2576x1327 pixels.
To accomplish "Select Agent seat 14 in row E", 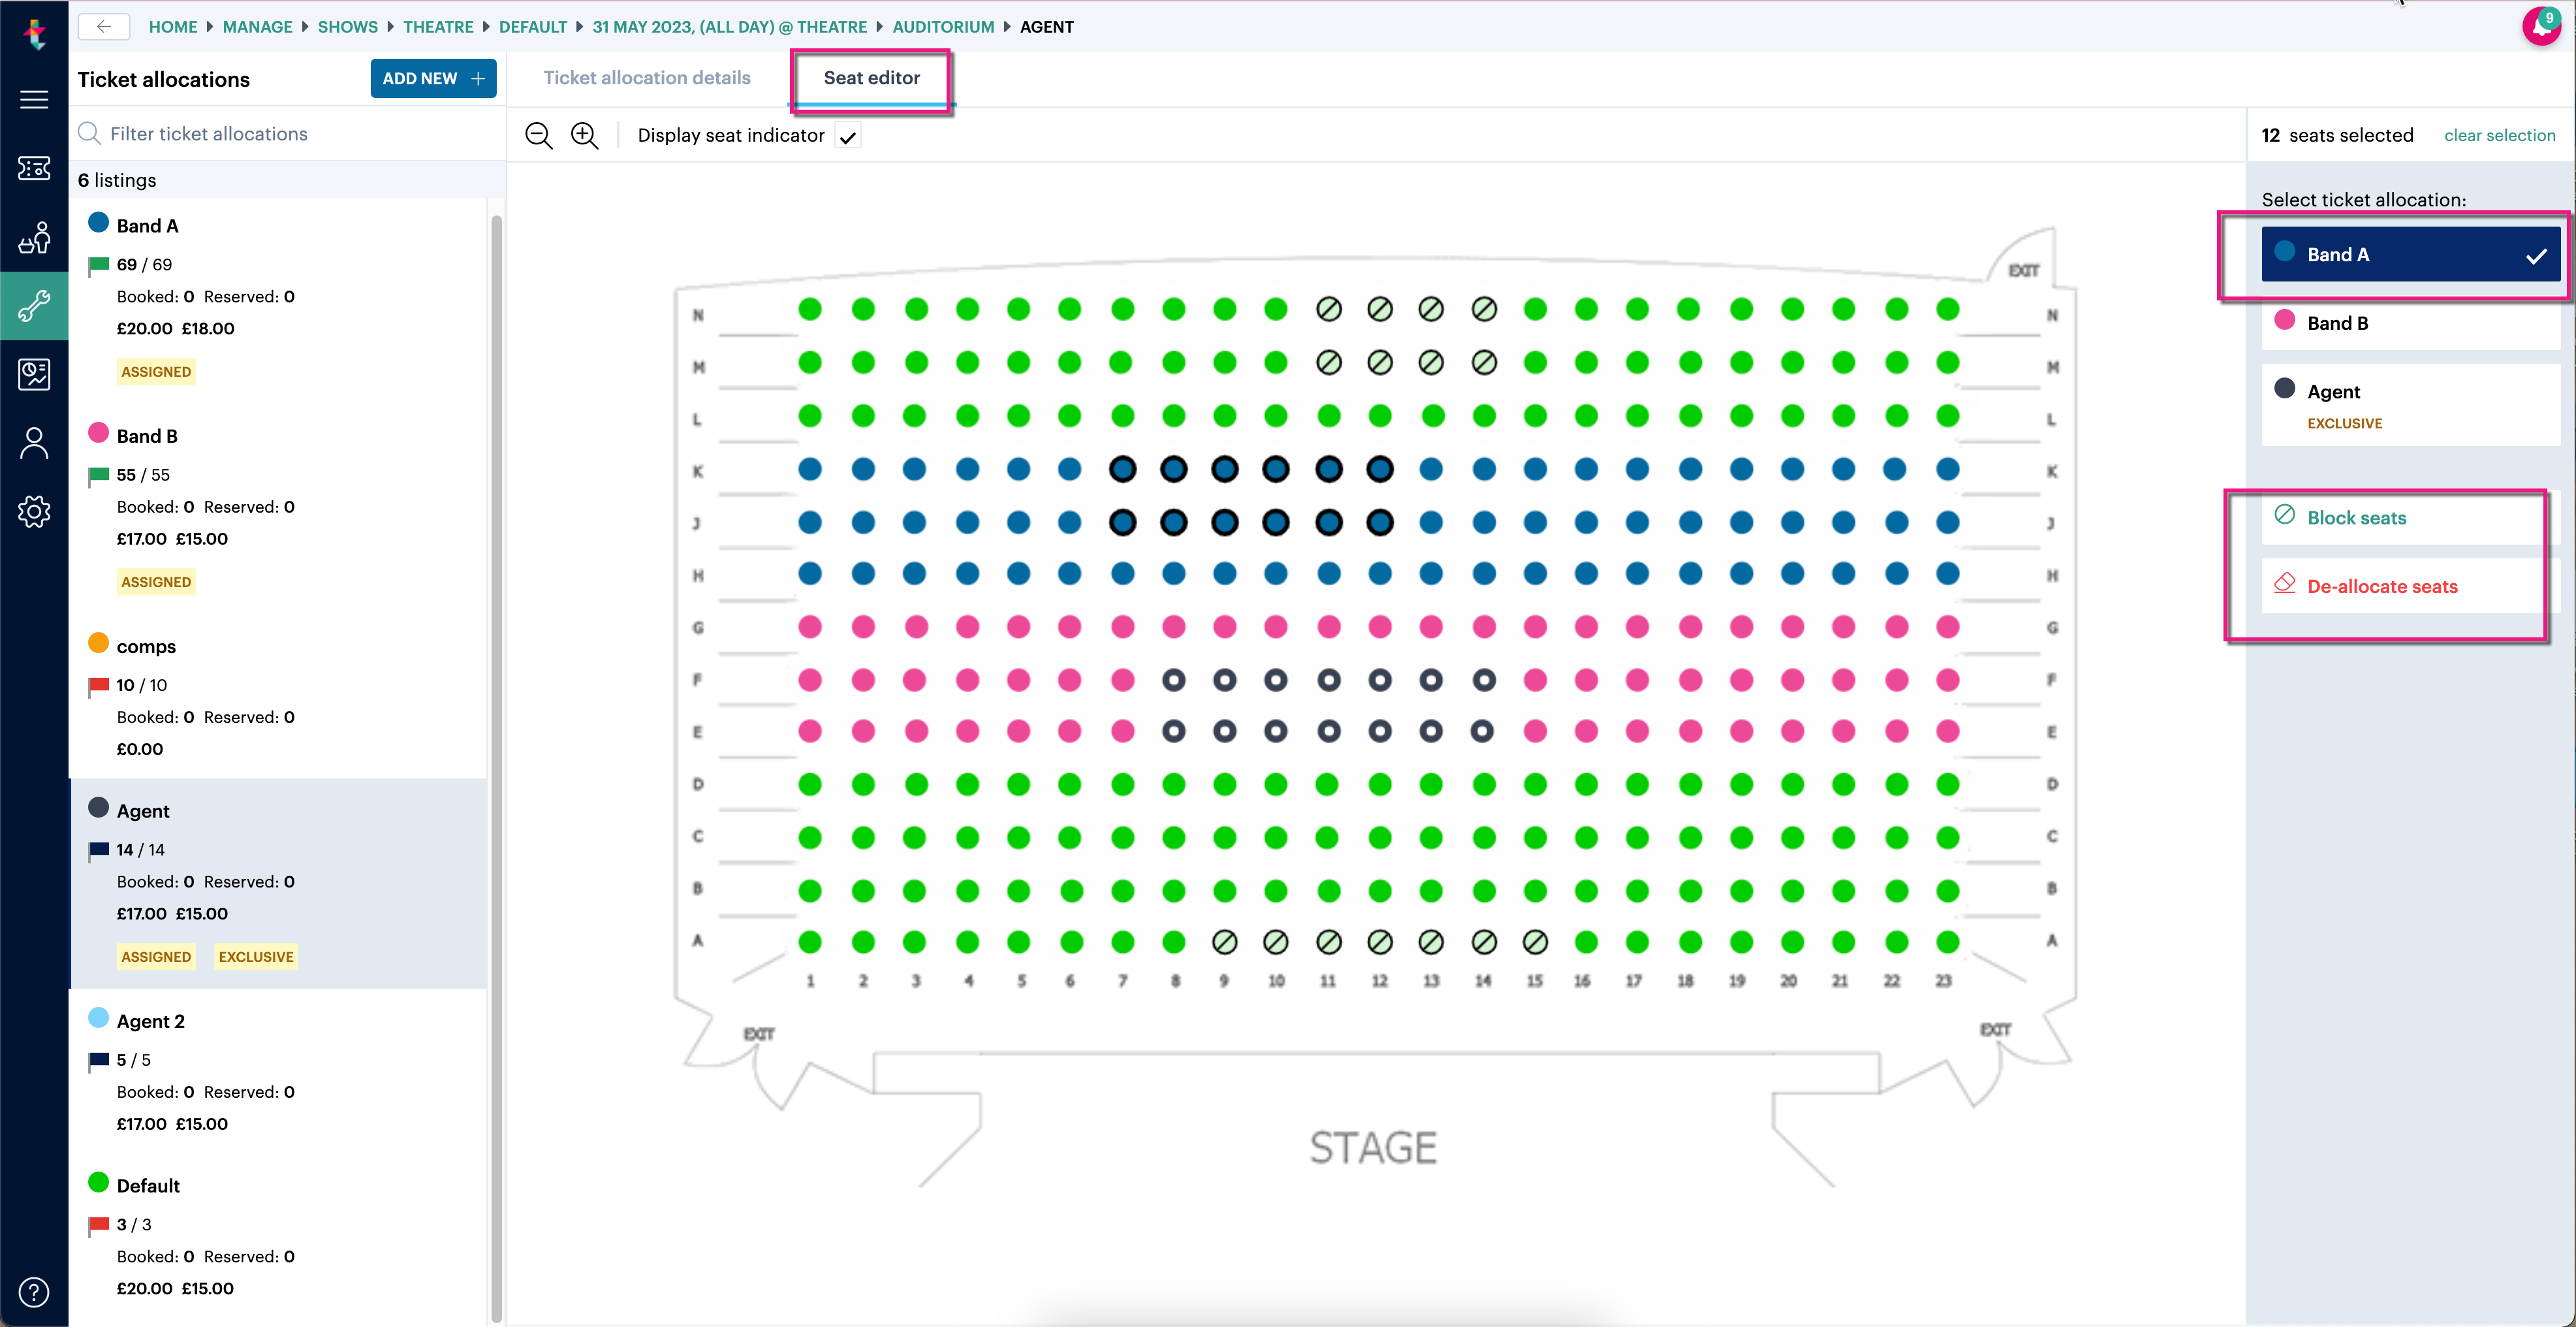I will tap(1482, 731).
